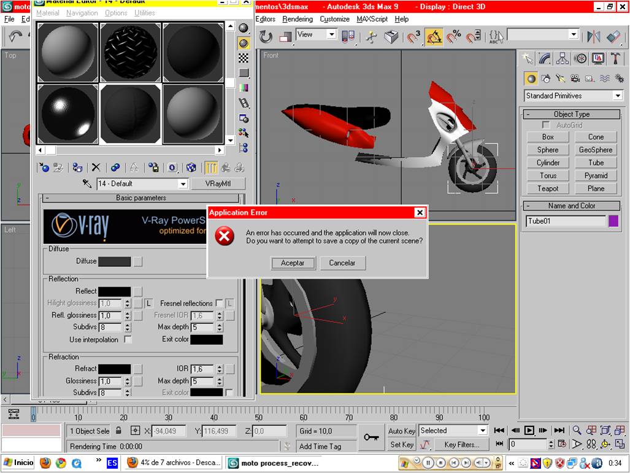Select the Geometry category icon

click(x=531, y=79)
